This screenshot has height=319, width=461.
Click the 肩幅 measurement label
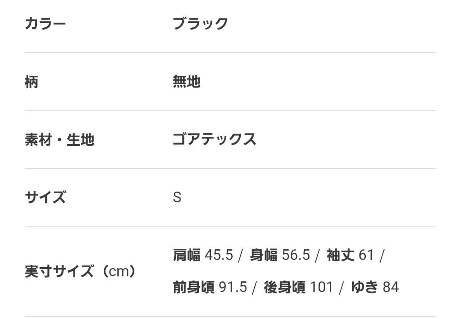click(187, 255)
